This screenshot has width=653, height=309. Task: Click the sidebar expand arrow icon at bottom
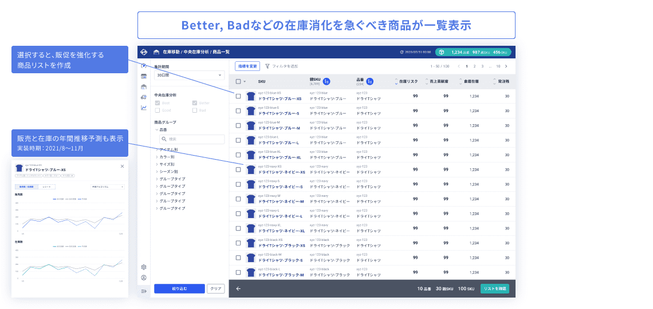tap(143, 291)
